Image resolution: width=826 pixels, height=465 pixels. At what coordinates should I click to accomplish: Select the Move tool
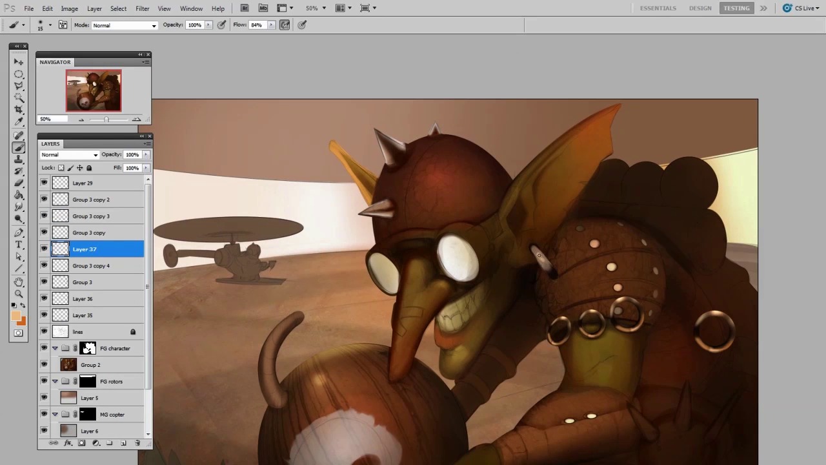[x=19, y=62]
